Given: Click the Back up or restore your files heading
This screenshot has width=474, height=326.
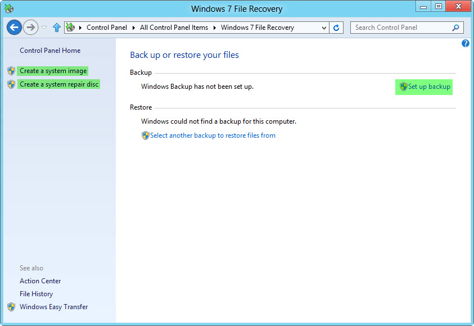Looking at the screenshot, I should click(184, 55).
